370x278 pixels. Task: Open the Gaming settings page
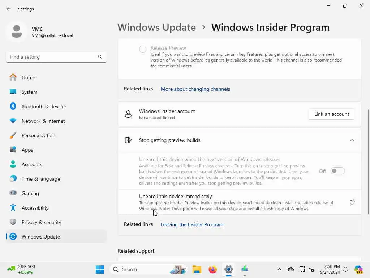56,193
